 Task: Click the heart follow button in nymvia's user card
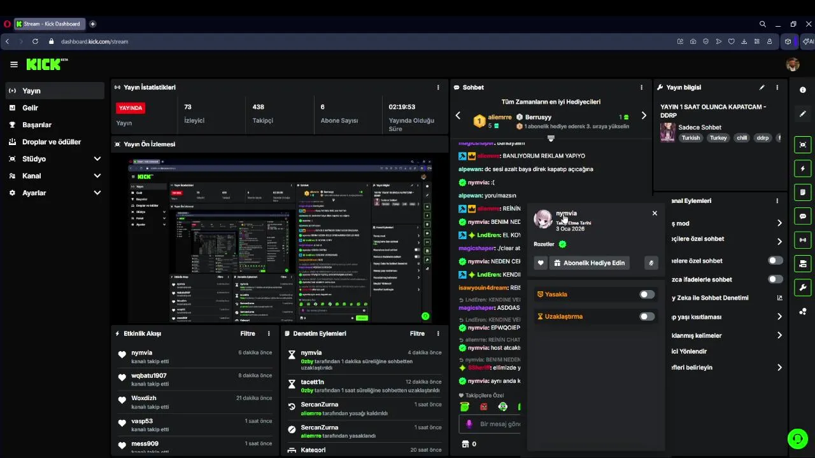pos(541,263)
